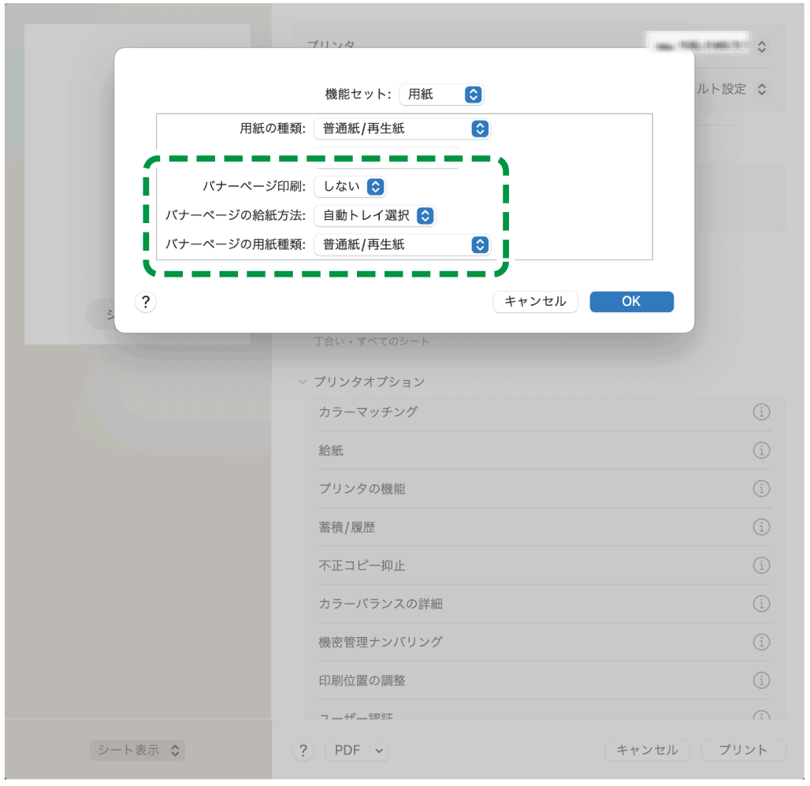The width and height of the screenshot is (810, 786).
Task: Start printing with the プリント button
Action: (x=741, y=750)
